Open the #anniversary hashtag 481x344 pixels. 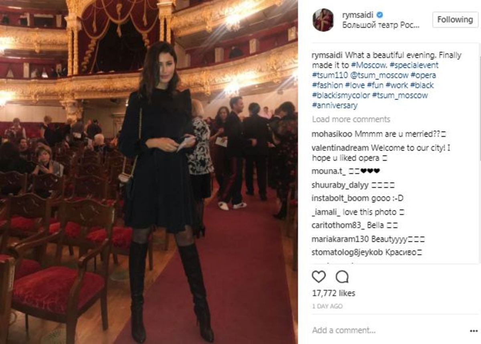click(334, 106)
